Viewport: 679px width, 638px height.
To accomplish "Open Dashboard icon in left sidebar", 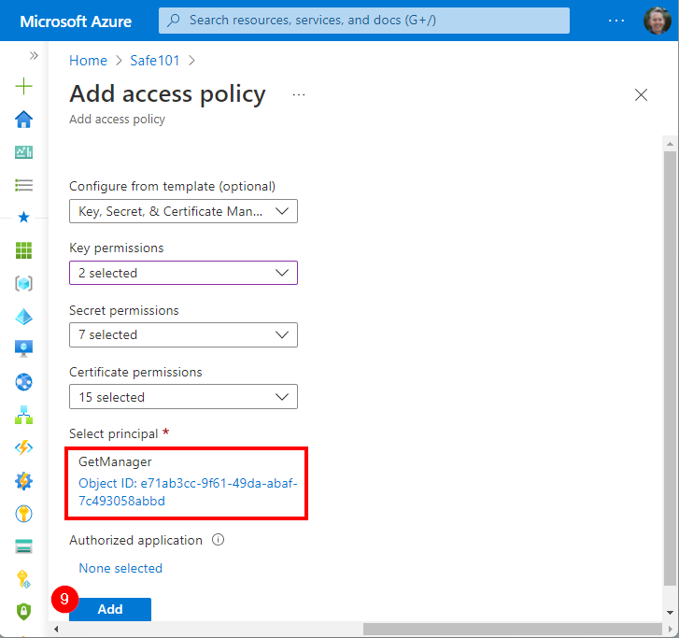I will click(x=24, y=151).
